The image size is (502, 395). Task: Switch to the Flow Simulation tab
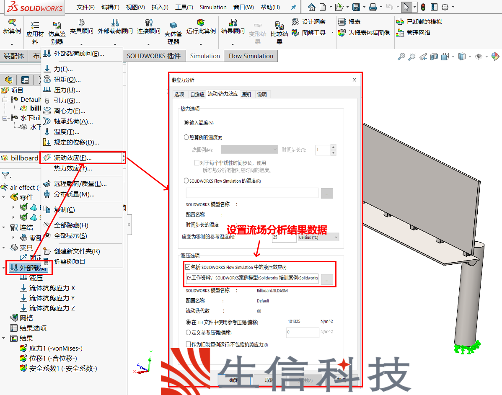point(251,56)
